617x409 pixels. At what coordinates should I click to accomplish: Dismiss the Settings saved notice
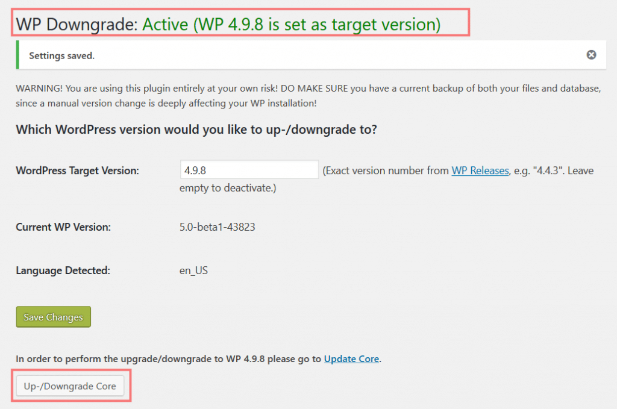(x=591, y=55)
